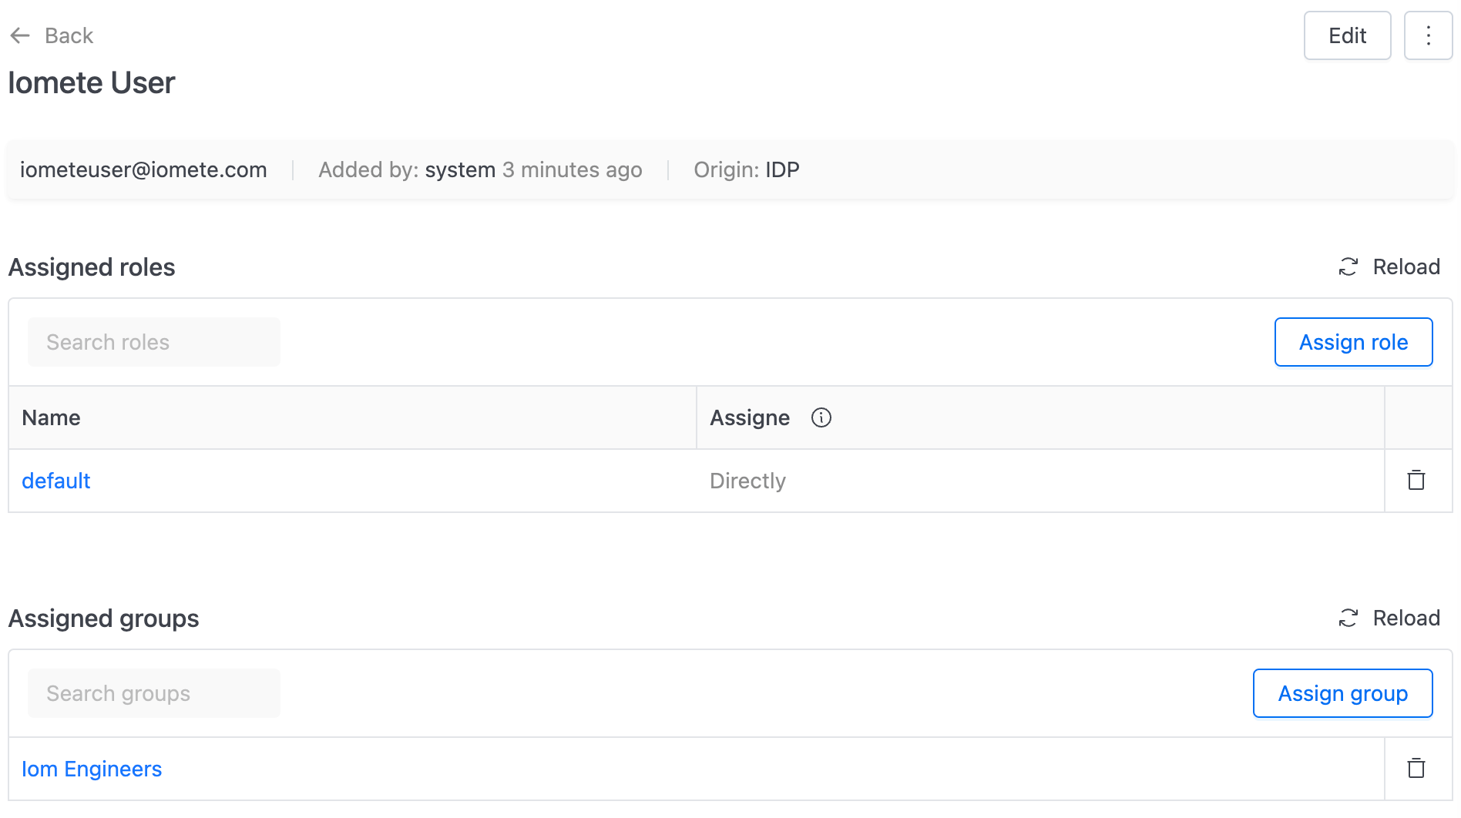Open the three-dot more options menu

tap(1428, 35)
